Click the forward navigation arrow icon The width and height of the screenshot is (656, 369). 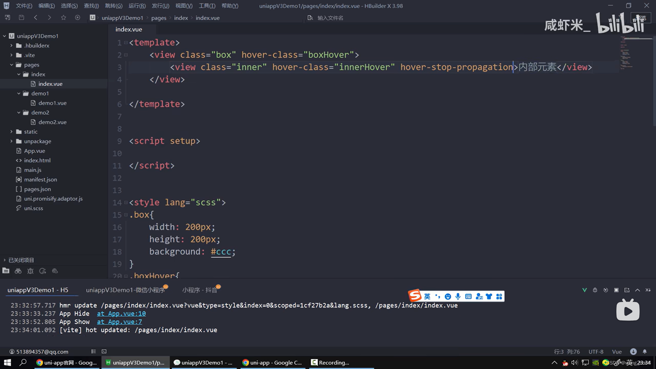(49, 17)
